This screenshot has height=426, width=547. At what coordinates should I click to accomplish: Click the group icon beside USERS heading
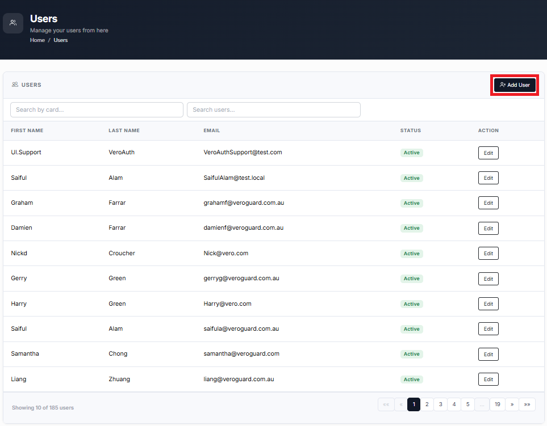coord(15,85)
